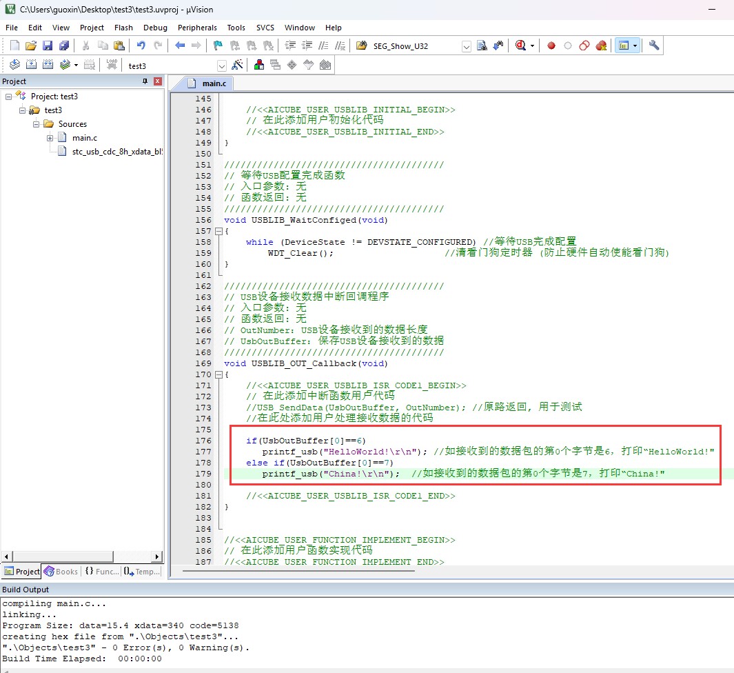734x673 pixels.
Task: Open the Project menu
Action: [x=92, y=28]
